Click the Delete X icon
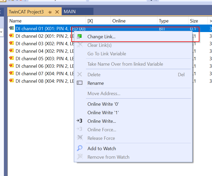 tap(79, 74)
